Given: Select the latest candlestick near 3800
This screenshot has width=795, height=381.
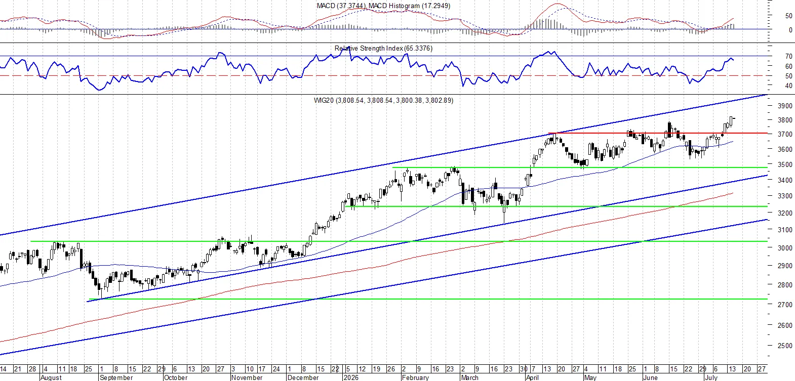Looking at the screenshot, I should click(734, 118).
